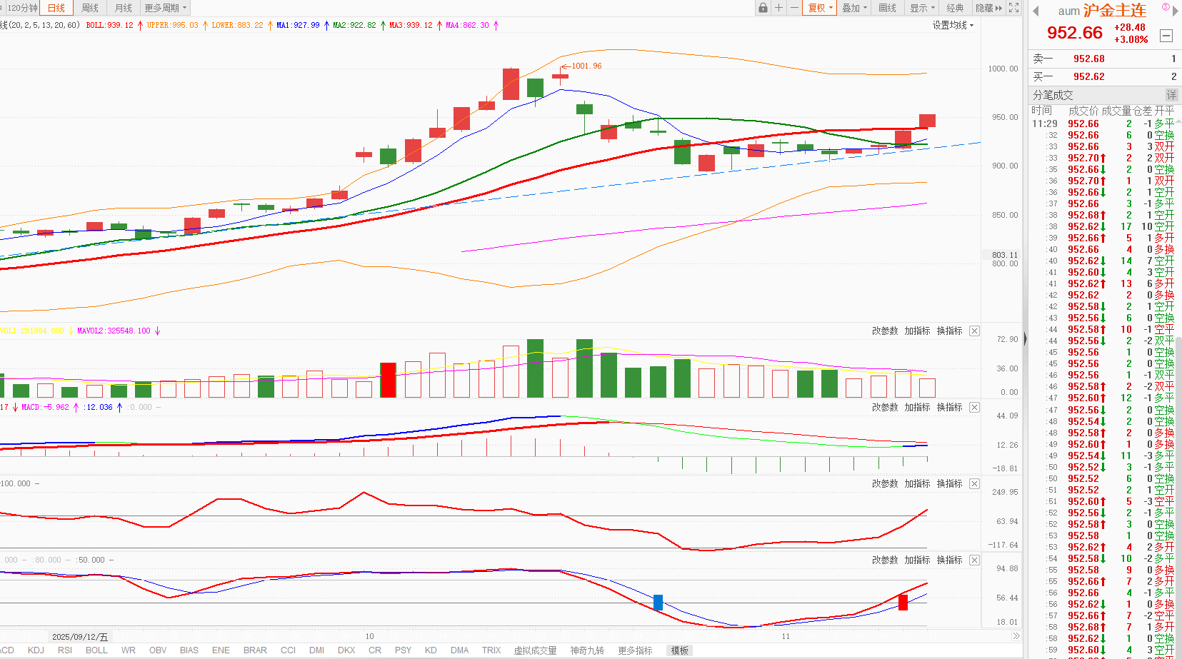Enter fullscreen with the expand icon
This screenshot has height=659, width=1182.
pyautogui.click(x=1013, y=8)
